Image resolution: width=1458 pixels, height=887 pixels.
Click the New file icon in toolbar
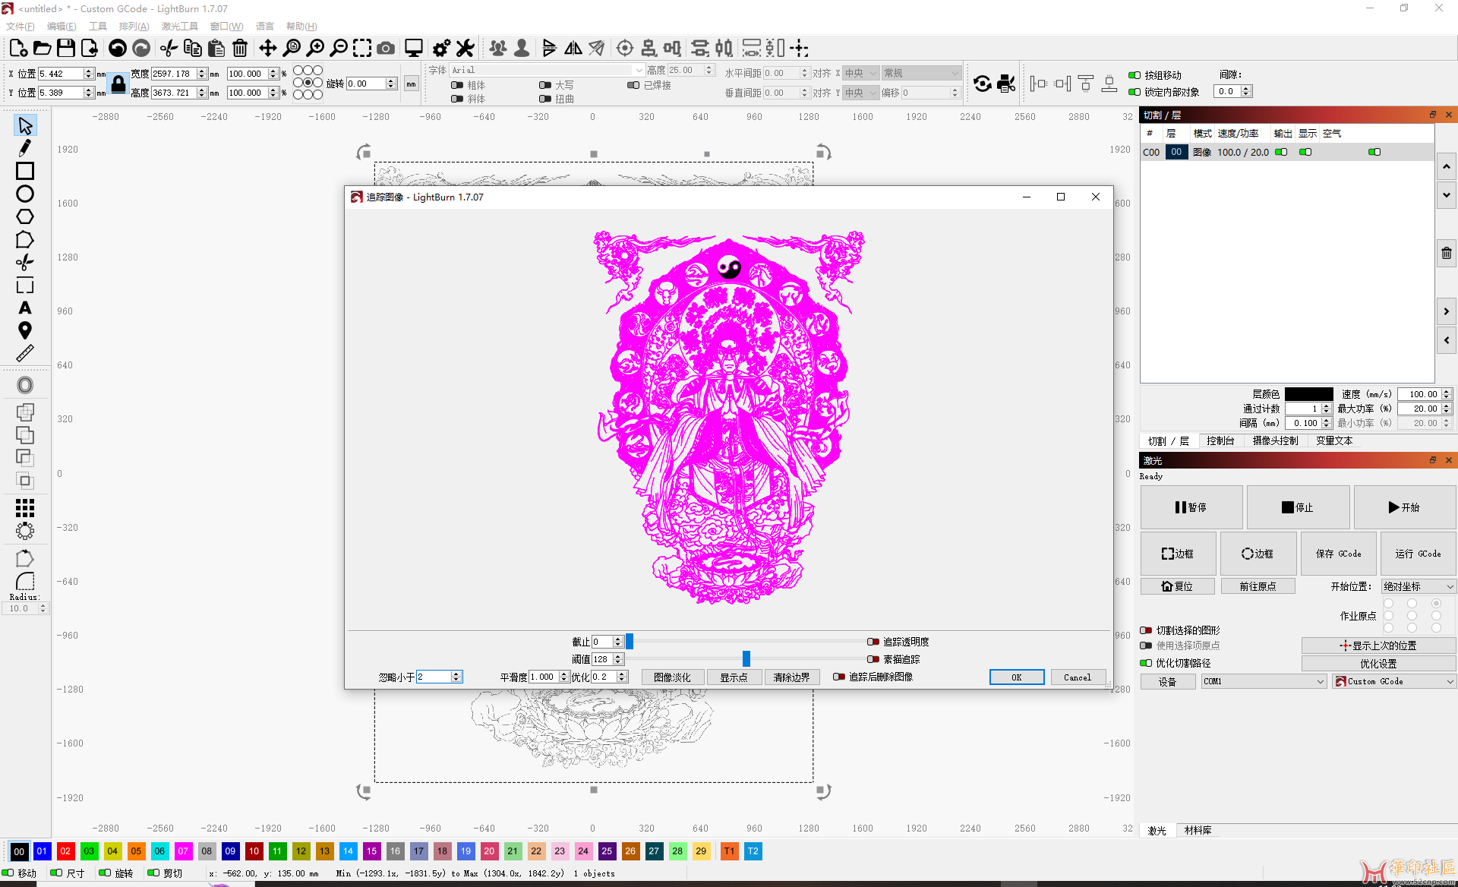(x=18, y=49)
